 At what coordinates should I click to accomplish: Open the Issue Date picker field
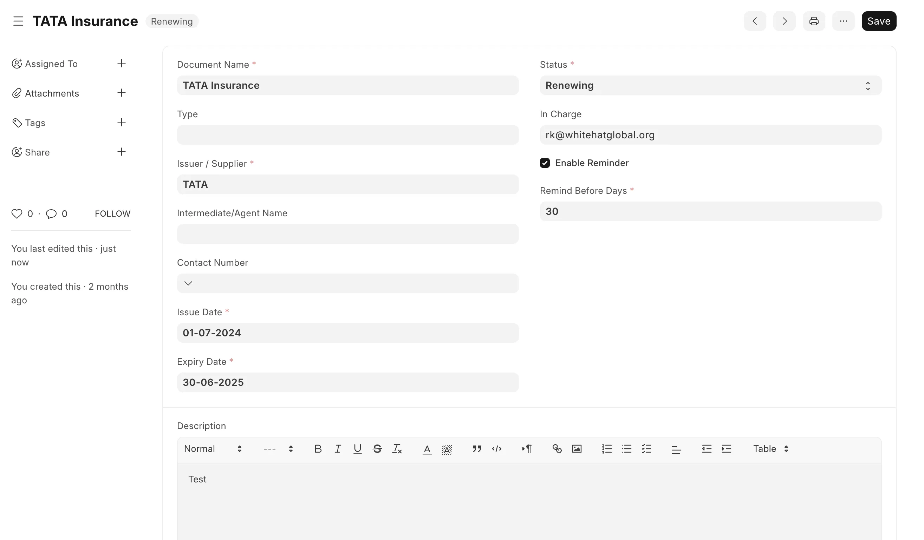click(347, 332)
